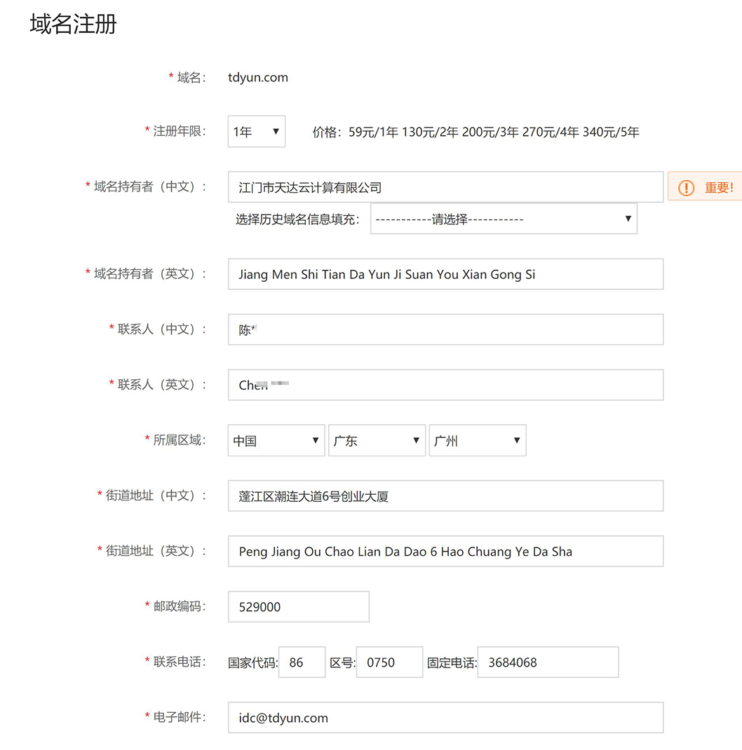Click the 域名持有者（中文） input field
The image size is (742, 750).
coord(445,187)
